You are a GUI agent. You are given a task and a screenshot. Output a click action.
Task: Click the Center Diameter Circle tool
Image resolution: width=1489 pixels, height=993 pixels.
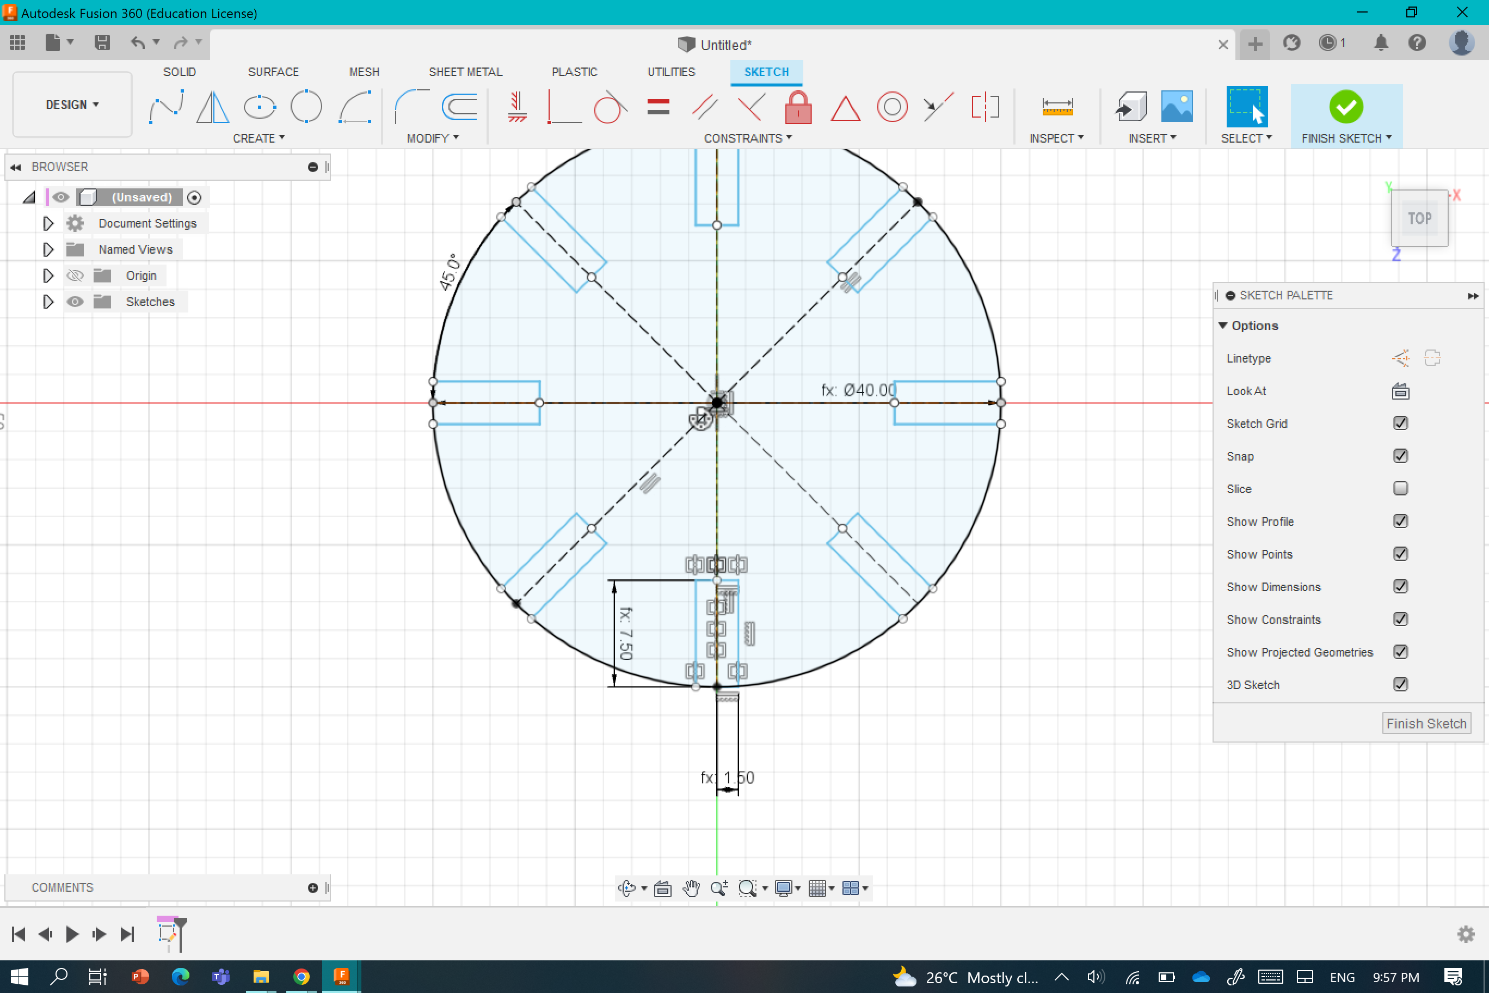306,106
